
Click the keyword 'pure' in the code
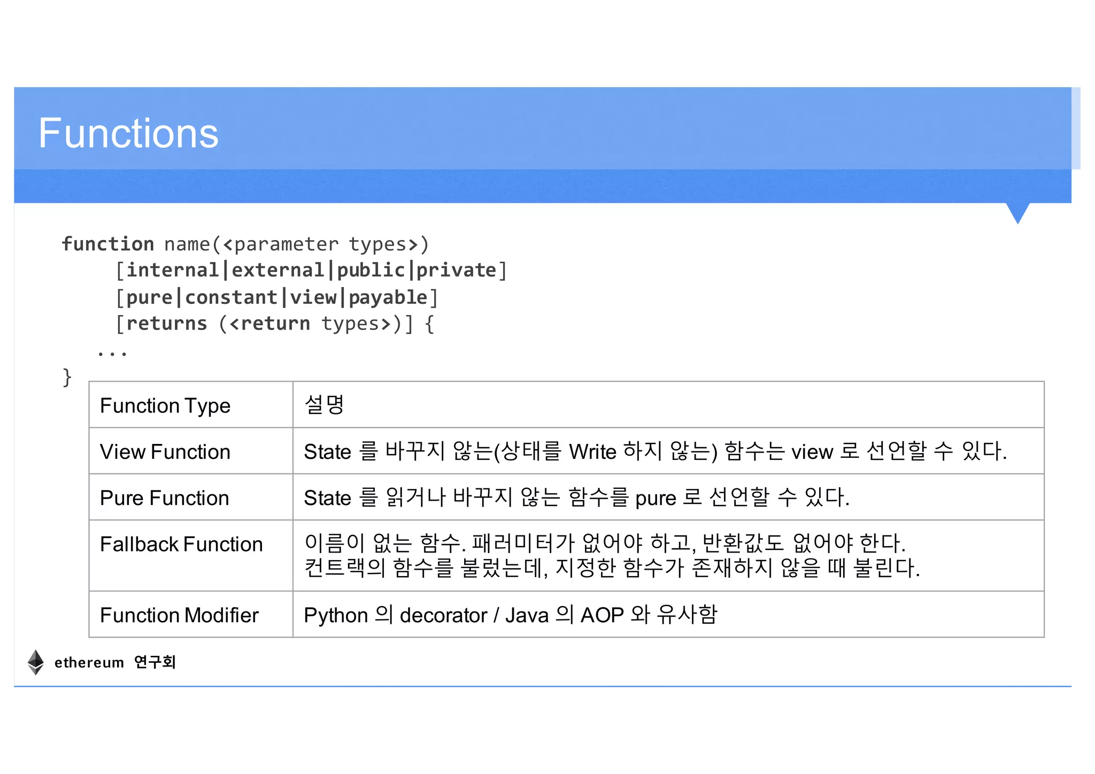point(150,297)
